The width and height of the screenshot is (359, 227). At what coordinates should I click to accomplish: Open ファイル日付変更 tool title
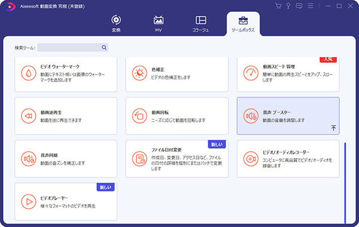coord(166,150)
